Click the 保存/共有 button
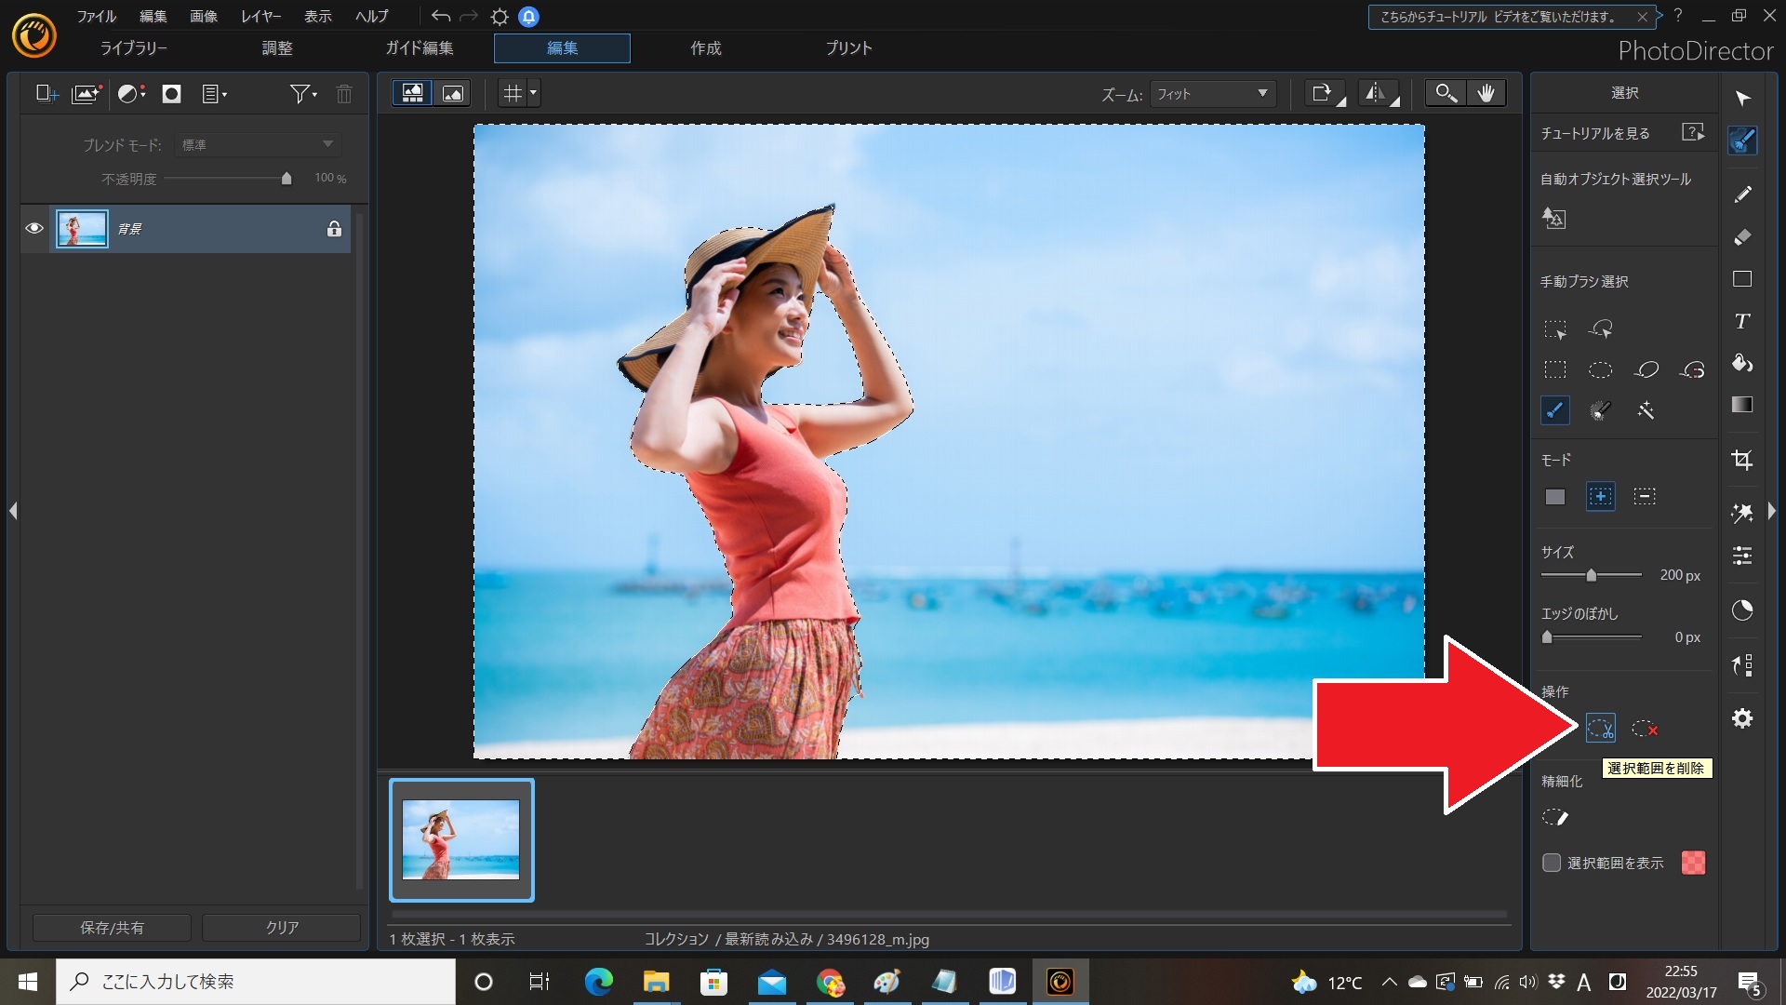This screenshot has width=1786, height=1005. click(x=112, y=928)
